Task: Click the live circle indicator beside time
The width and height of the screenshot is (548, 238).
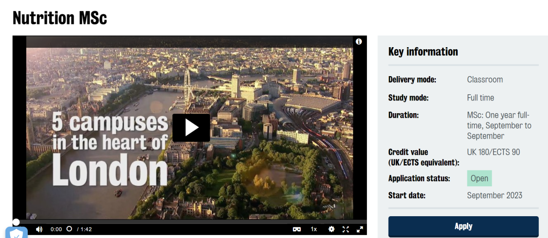Action: 69,229
